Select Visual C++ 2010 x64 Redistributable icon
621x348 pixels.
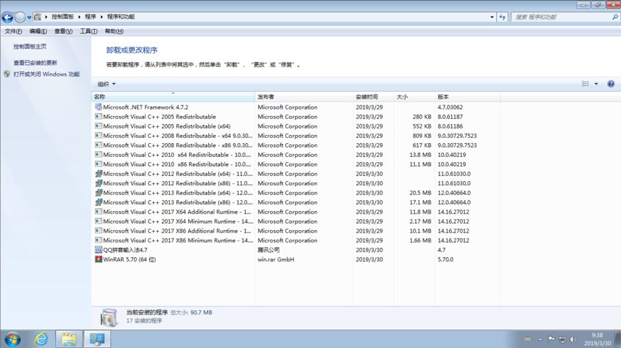pyautogui.click(x=98, y=154)
